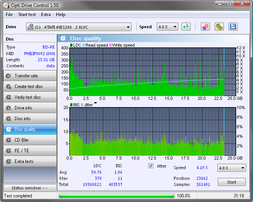Click the refresh drive icon
The width and height of the screenshot is (253, 202).
[186, 27]
